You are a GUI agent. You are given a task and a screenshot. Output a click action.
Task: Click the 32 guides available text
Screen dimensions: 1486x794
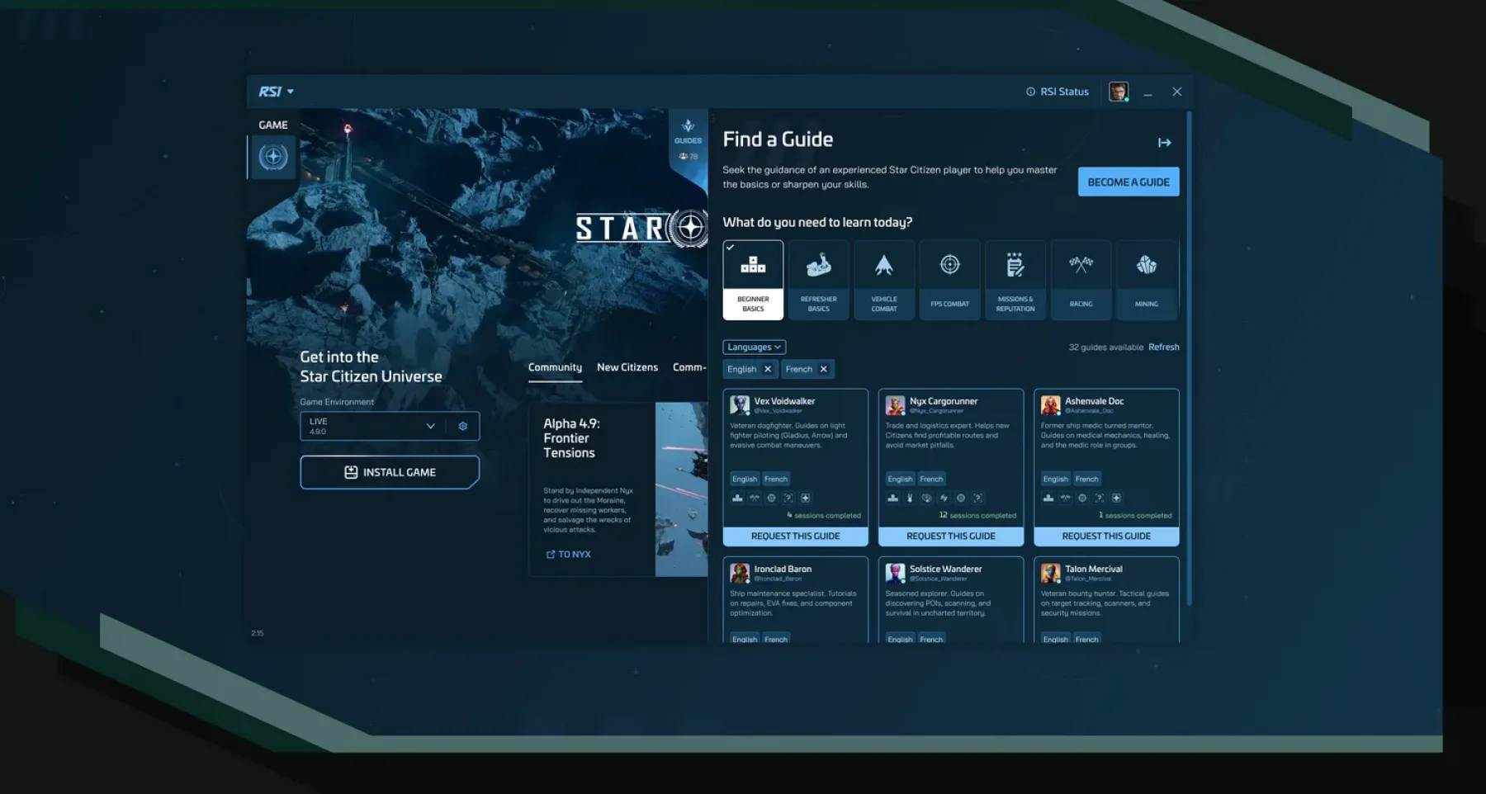[x=1106, y=347]
